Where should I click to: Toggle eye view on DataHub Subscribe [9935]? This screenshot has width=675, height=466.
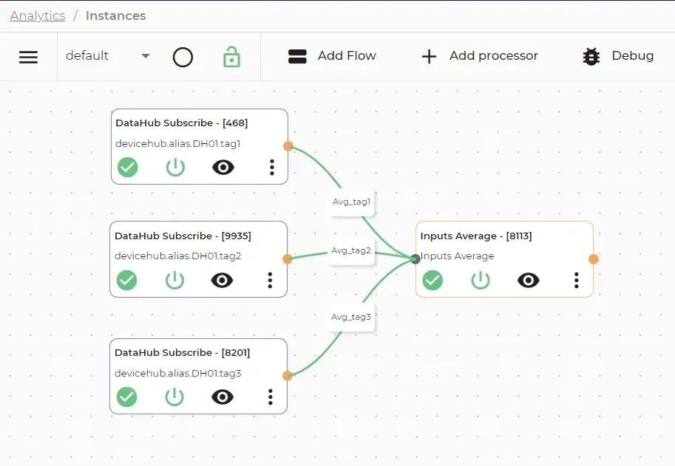point(223,281)
